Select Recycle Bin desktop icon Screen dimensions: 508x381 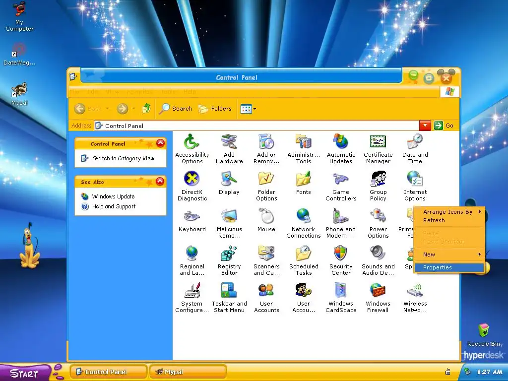tap(484, 335)
